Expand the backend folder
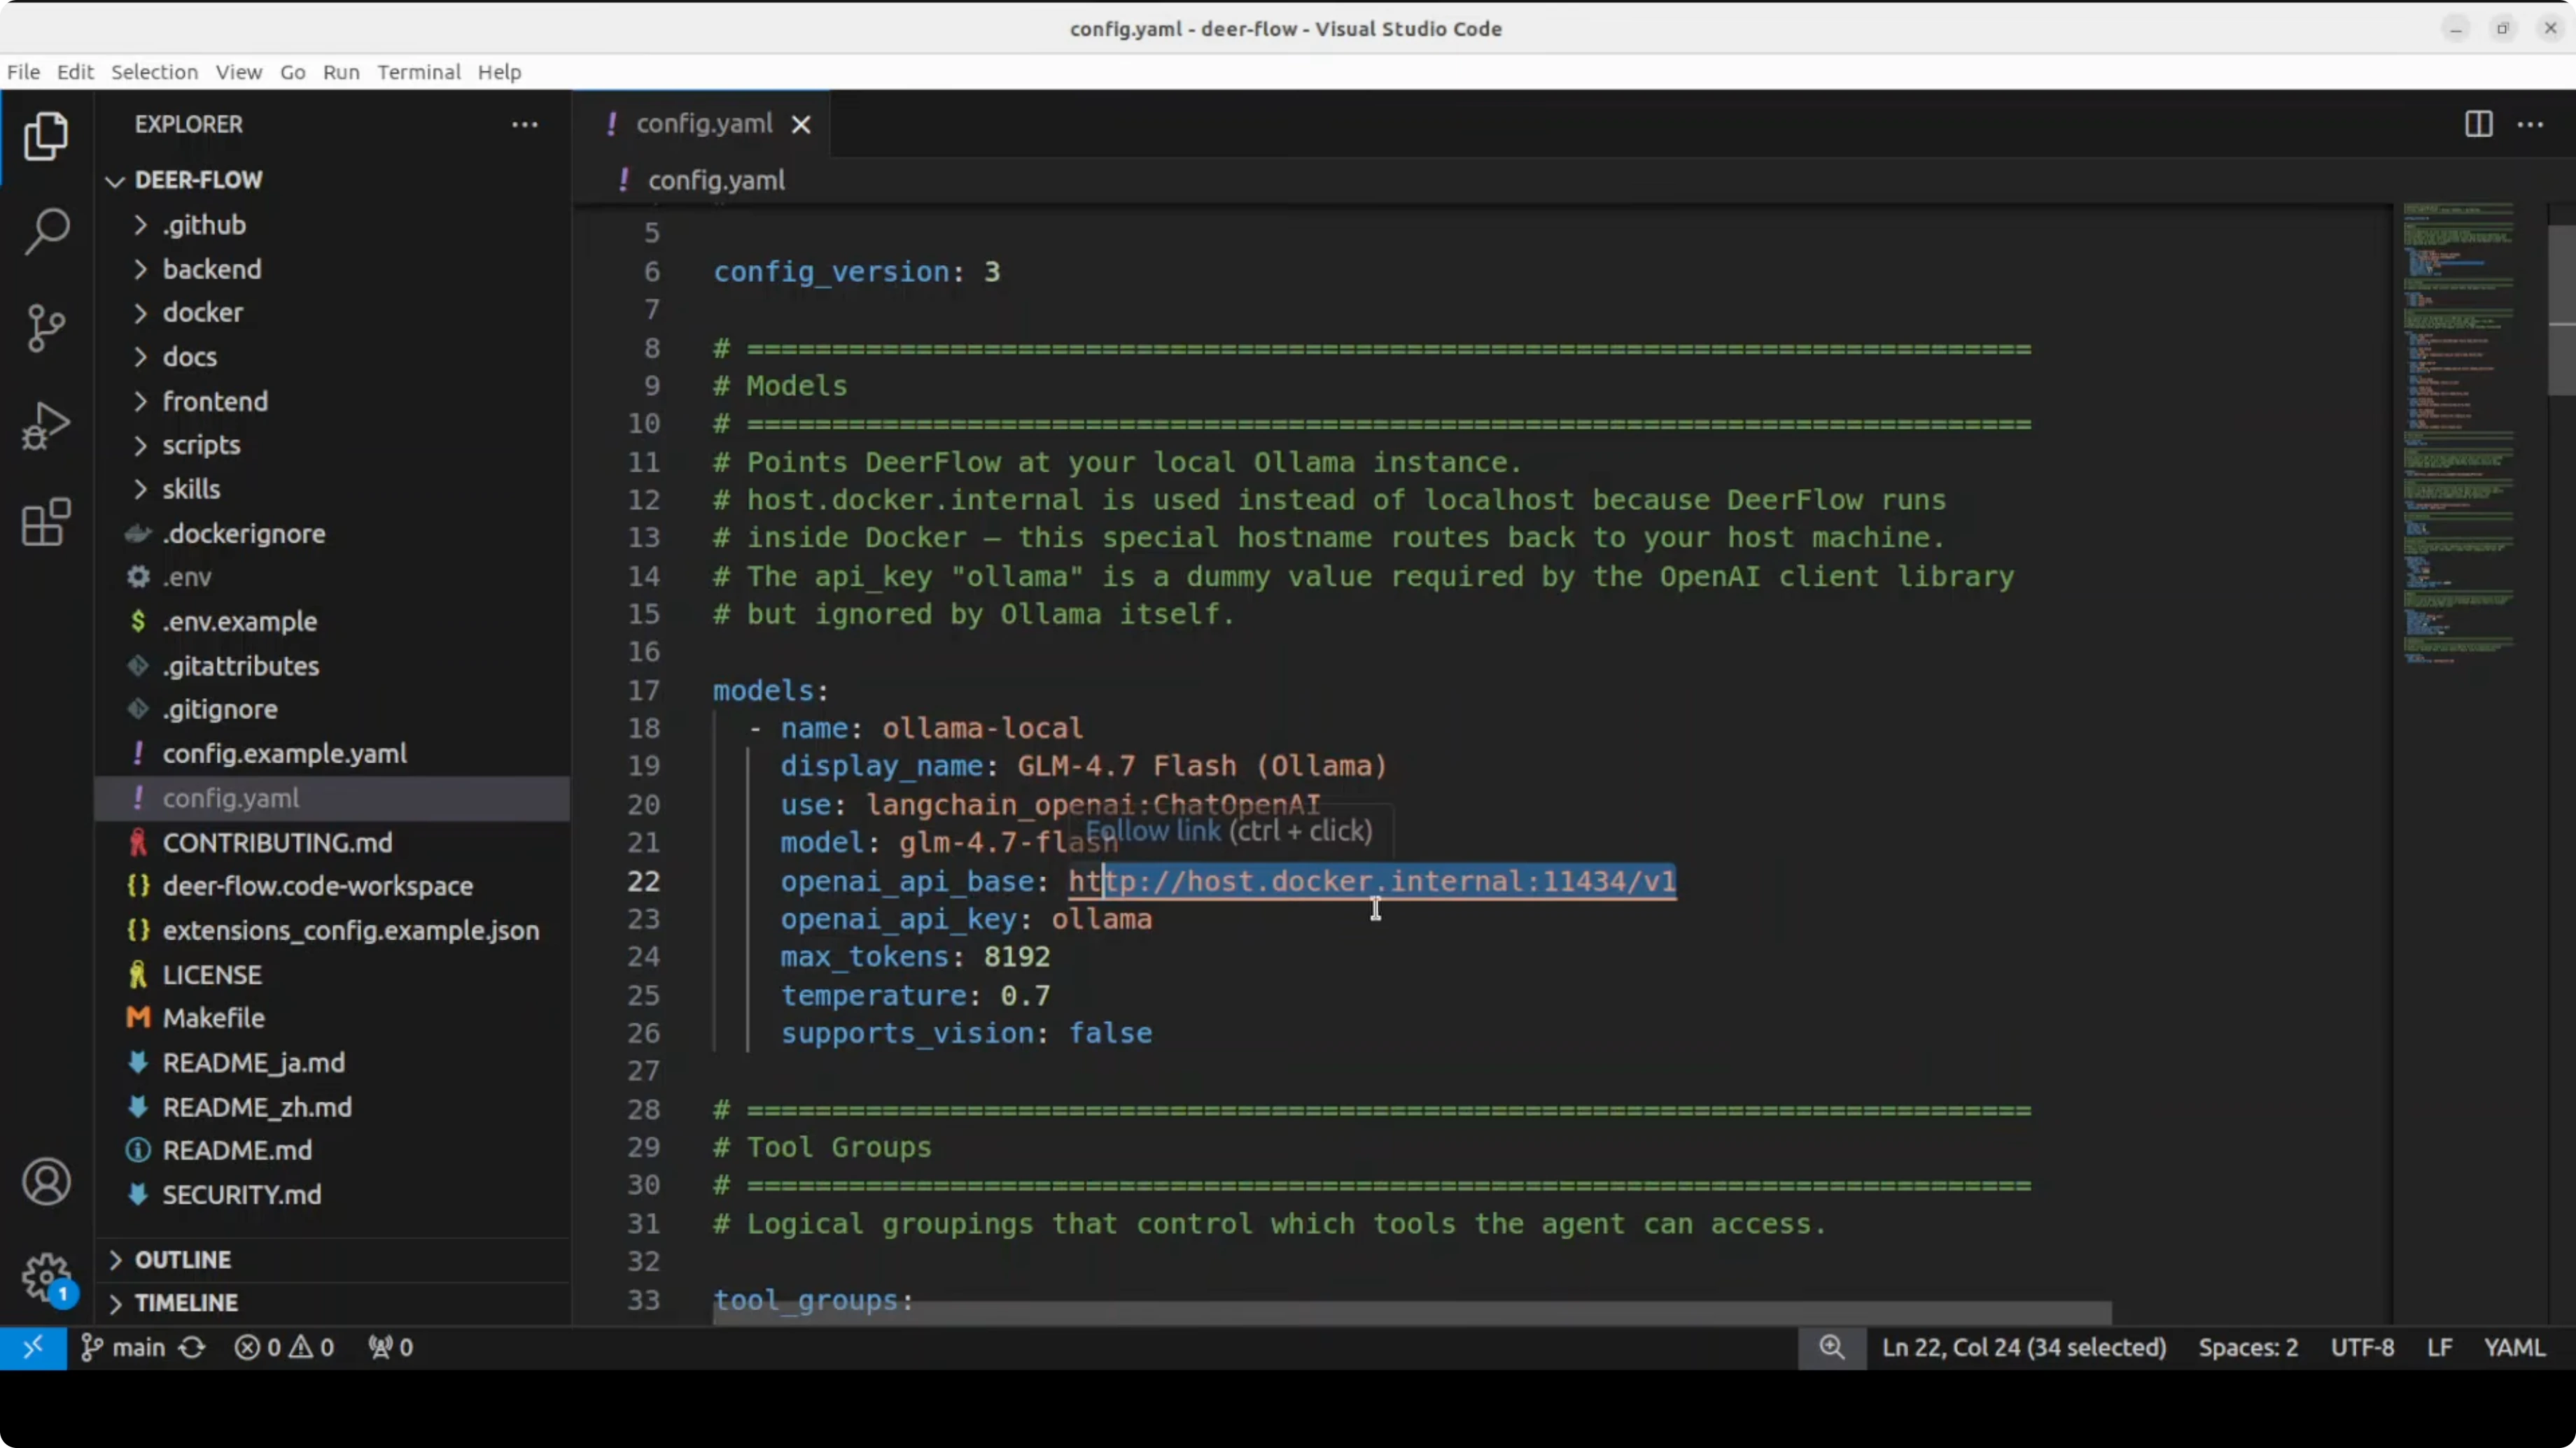The image size is (2576, 1448). pos(211,269)
